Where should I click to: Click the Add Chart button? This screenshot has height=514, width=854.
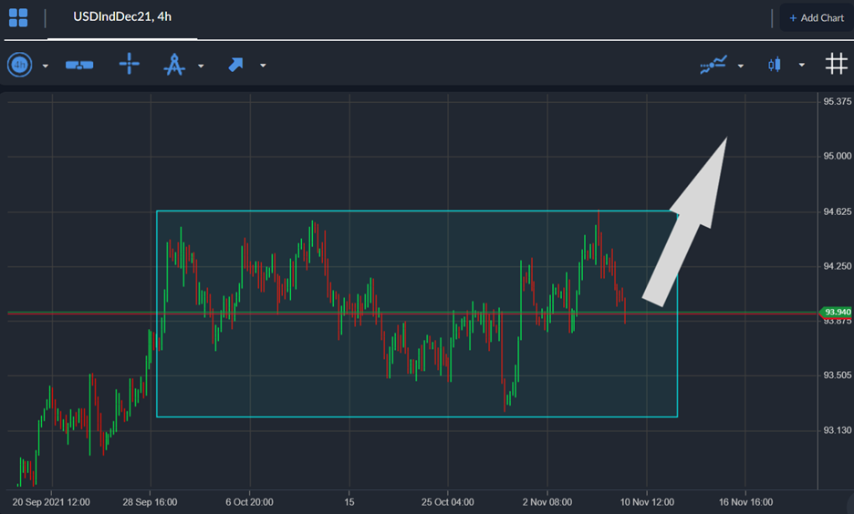tap(817, 18)
